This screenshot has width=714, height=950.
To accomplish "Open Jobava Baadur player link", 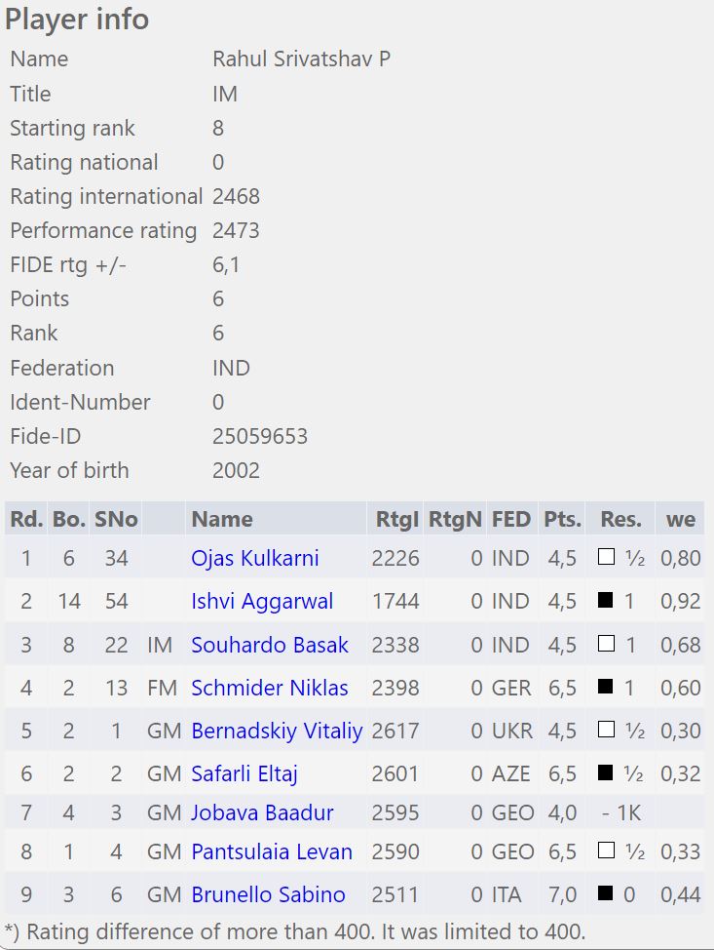I will tap(262, 812).
